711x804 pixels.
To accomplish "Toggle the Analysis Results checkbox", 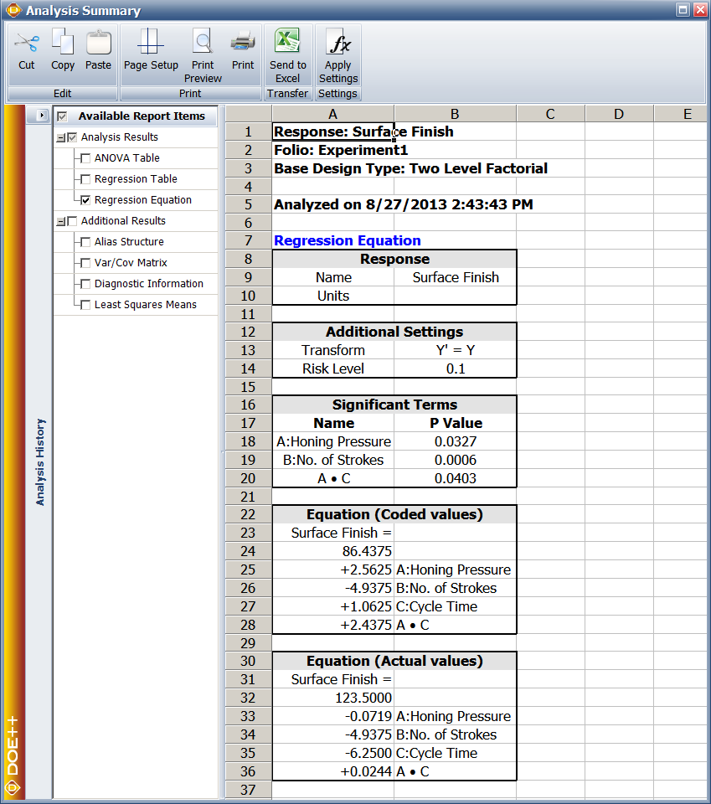I will [x=72, y=137].
